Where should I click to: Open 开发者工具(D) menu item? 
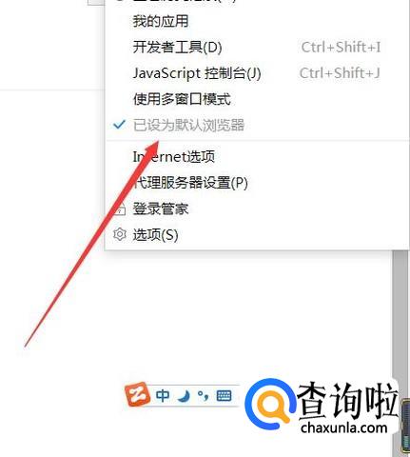257,48
